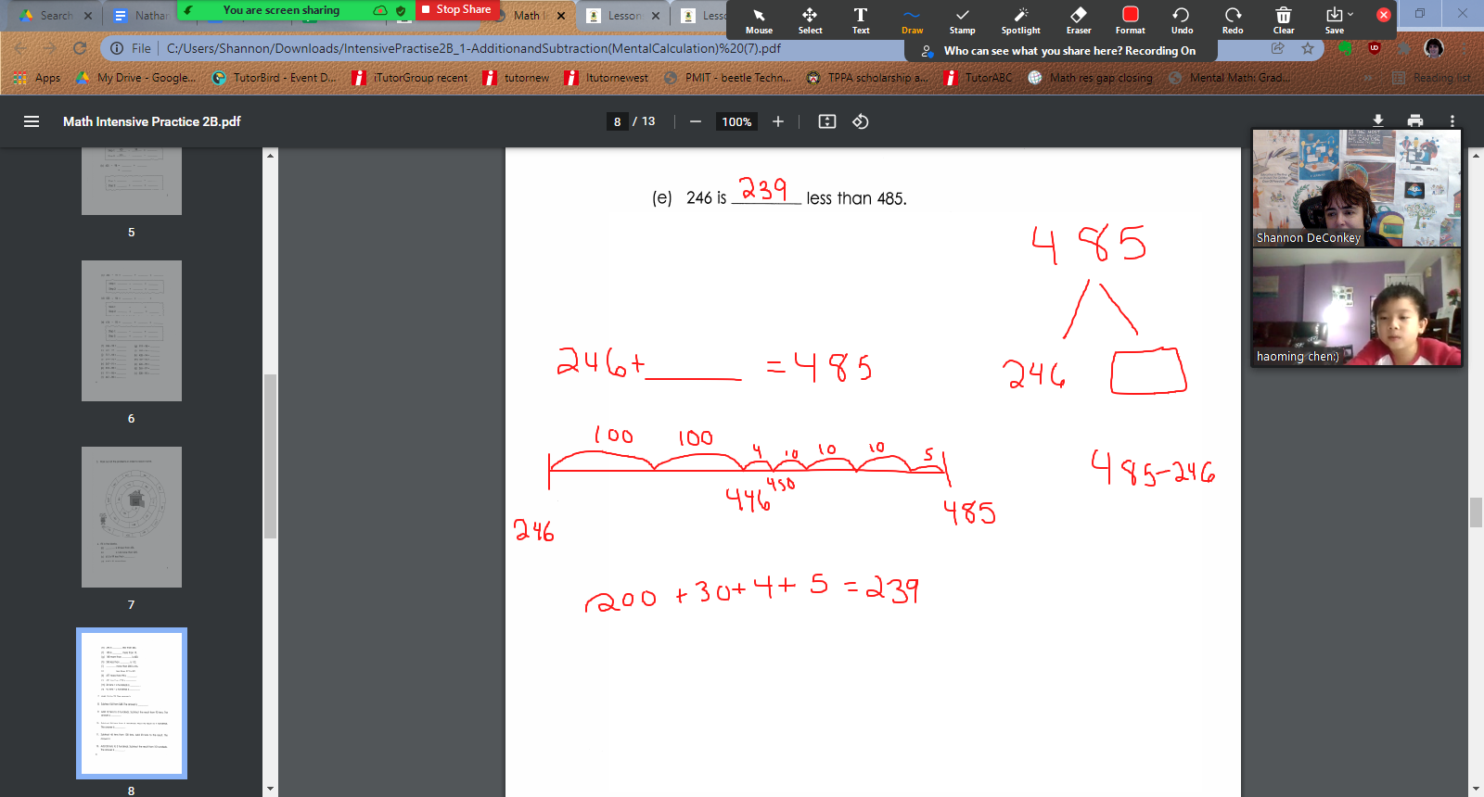Viewport: 1484px width, 797px height.
Task: Click the 100% zoom level field
Action: (x=736, y=121)
